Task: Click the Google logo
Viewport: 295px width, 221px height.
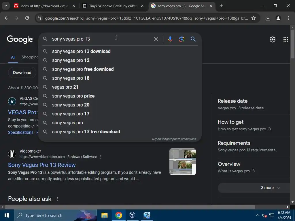Action: [20, 39]
